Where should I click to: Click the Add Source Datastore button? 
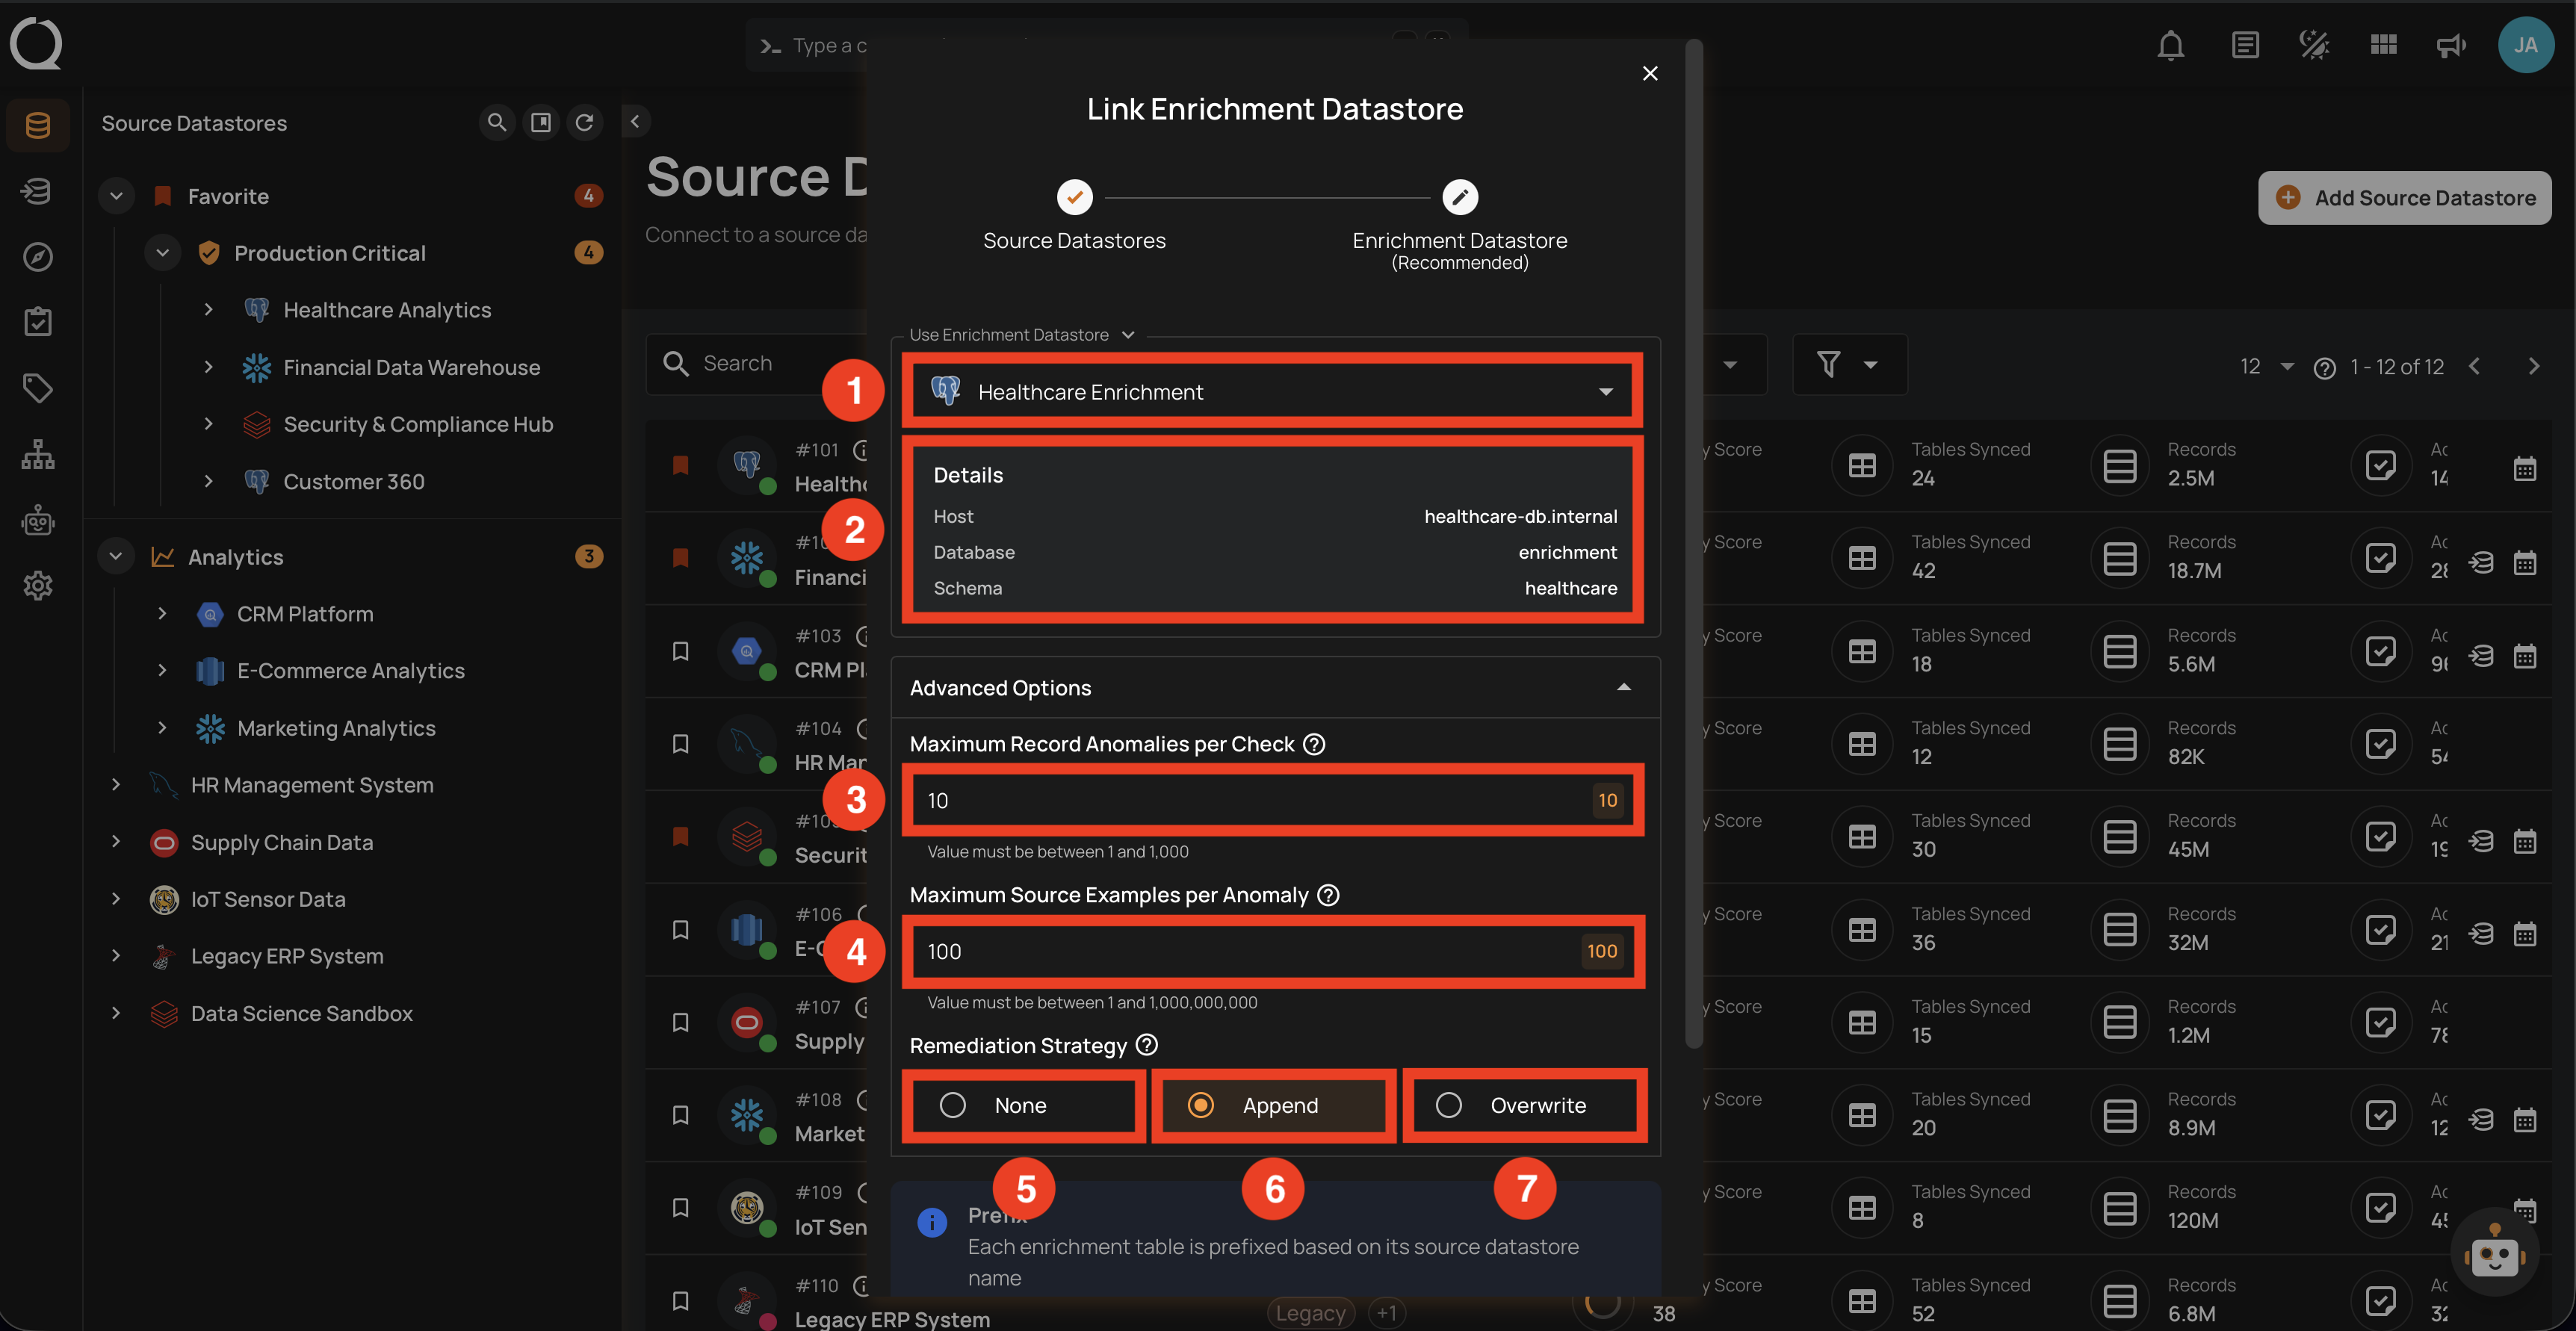[x=2404, y=197]
